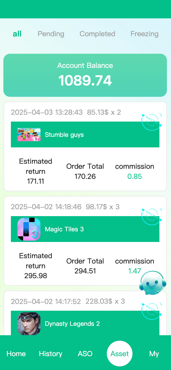Tap the Magic Tiles 3 app icon
This screenshot has width=171, height=370.
[x=29, y=229]
